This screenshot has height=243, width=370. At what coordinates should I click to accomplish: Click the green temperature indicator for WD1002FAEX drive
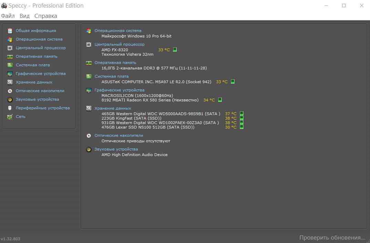(242, 123)
